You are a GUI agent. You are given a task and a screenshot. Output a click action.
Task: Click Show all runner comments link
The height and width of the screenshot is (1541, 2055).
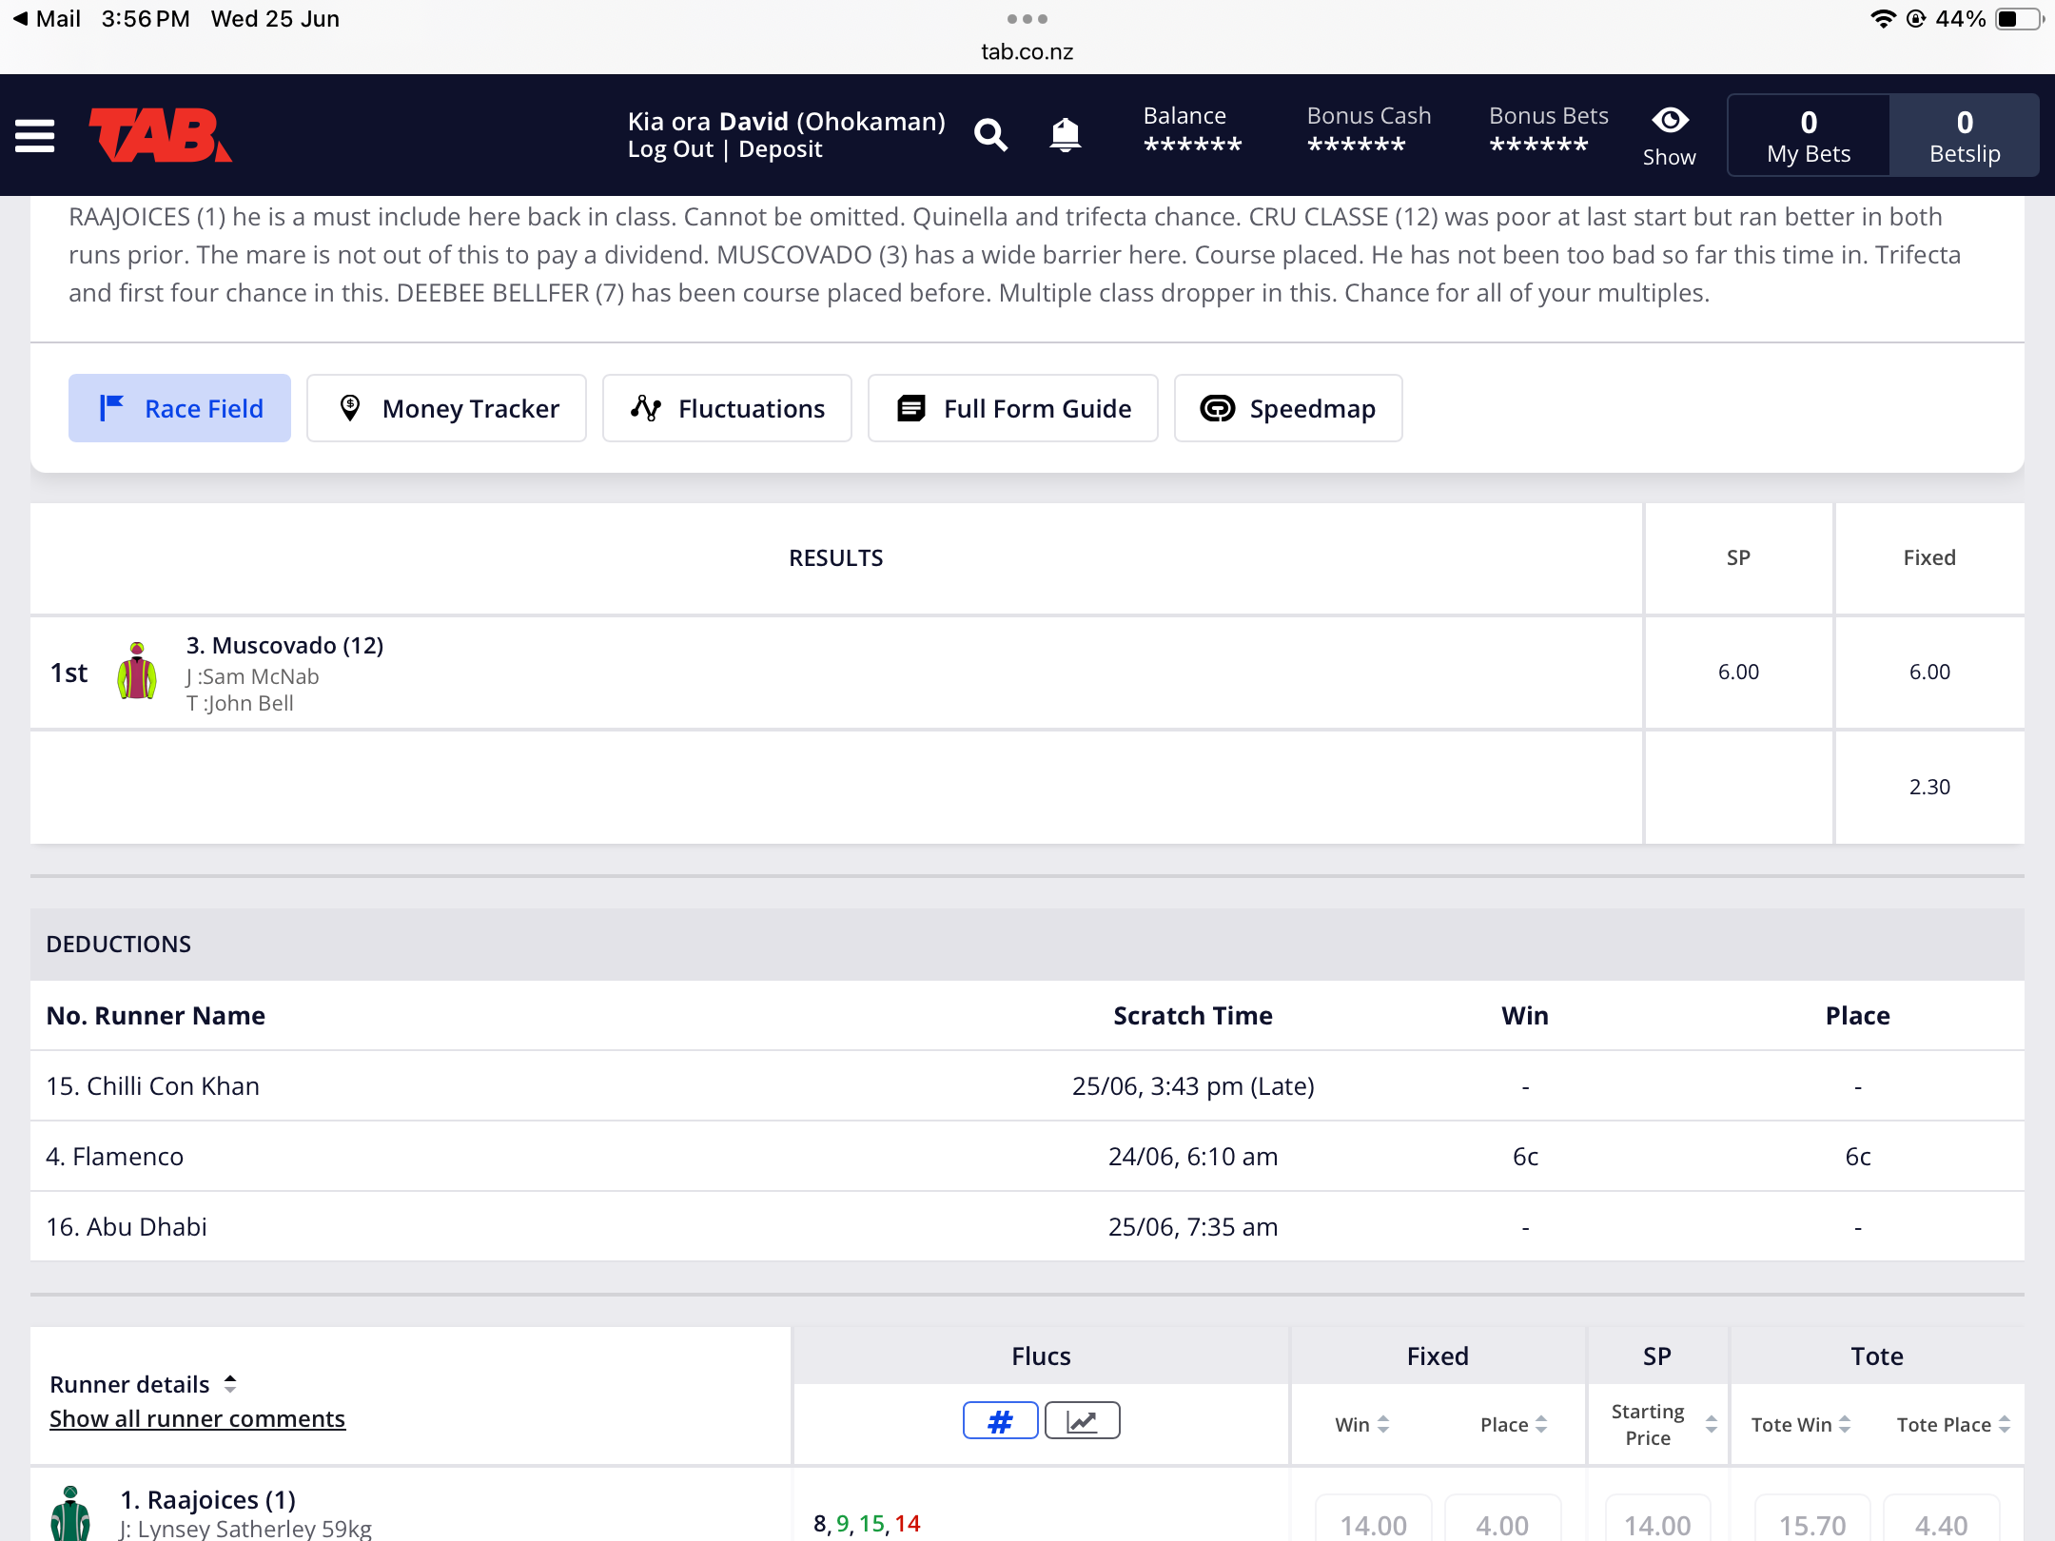(197, 1418)
